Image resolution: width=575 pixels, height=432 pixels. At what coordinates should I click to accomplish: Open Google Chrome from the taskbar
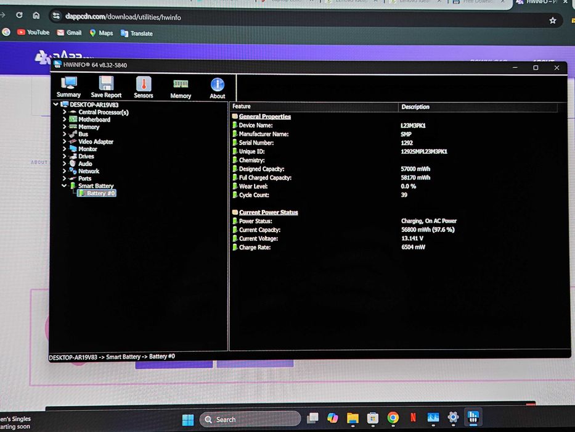click(393, 418)
